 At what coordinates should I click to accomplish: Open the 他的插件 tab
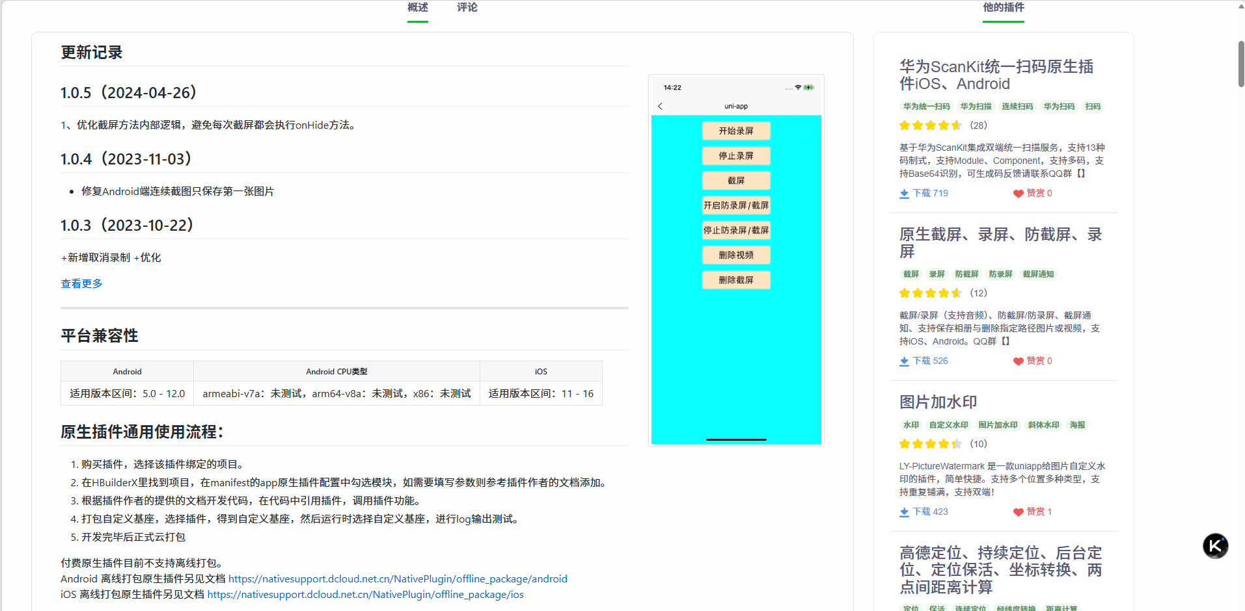pyautogui.click(x=1002, y=7)
